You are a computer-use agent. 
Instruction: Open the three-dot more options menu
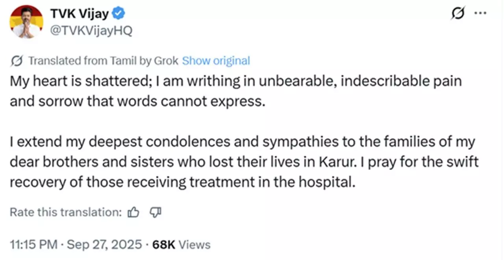480,13
